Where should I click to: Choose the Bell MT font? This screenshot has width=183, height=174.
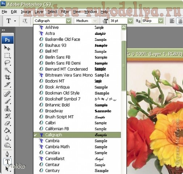pyautogui.click(x=77, y=51)
